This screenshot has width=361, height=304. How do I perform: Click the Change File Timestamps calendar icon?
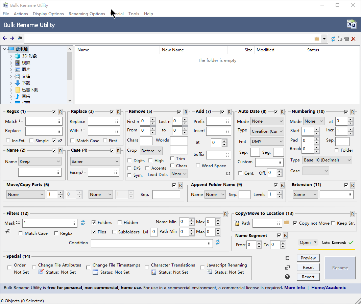click(x=95, y=272)
